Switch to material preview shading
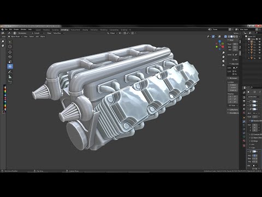This screenshot has height=197, width=262. pos(234,37)
